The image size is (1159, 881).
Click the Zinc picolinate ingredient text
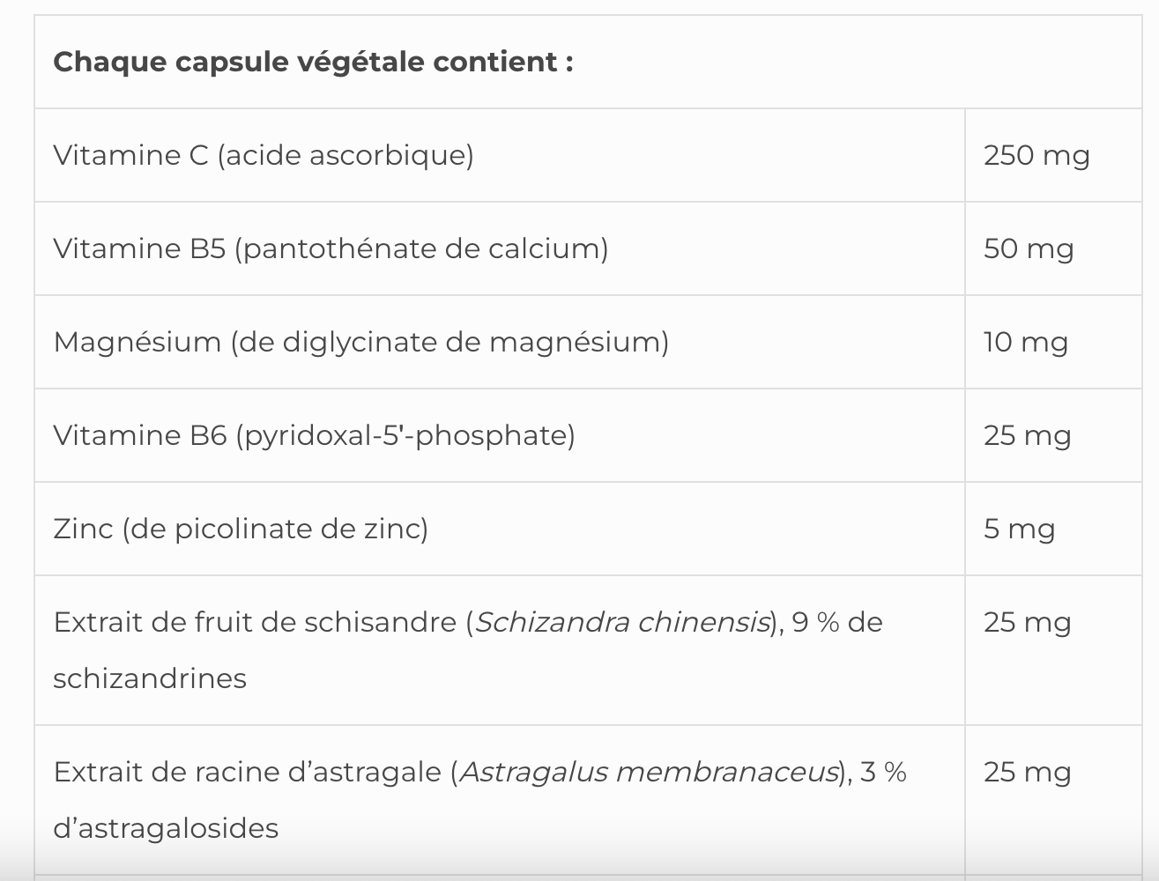[x=241, y=529]
